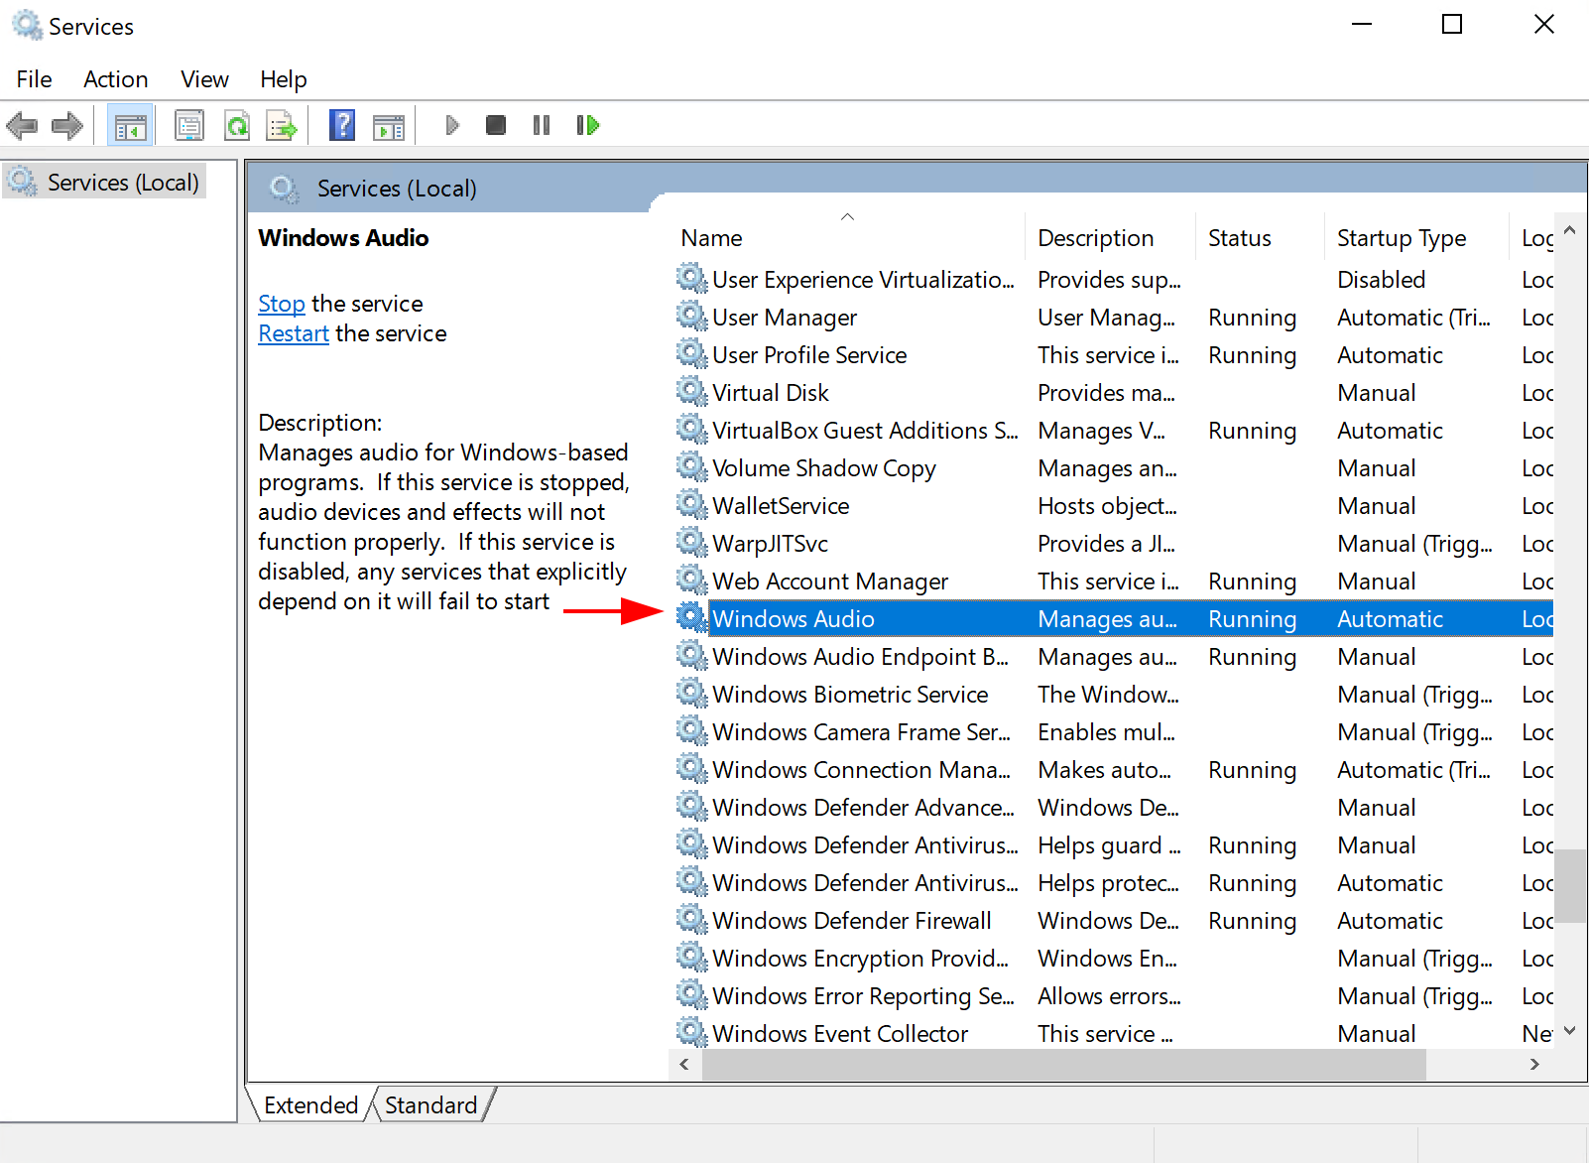Sort by the Status column header
Viewport: 1589px width, 1163px height.
(1239, 237)
